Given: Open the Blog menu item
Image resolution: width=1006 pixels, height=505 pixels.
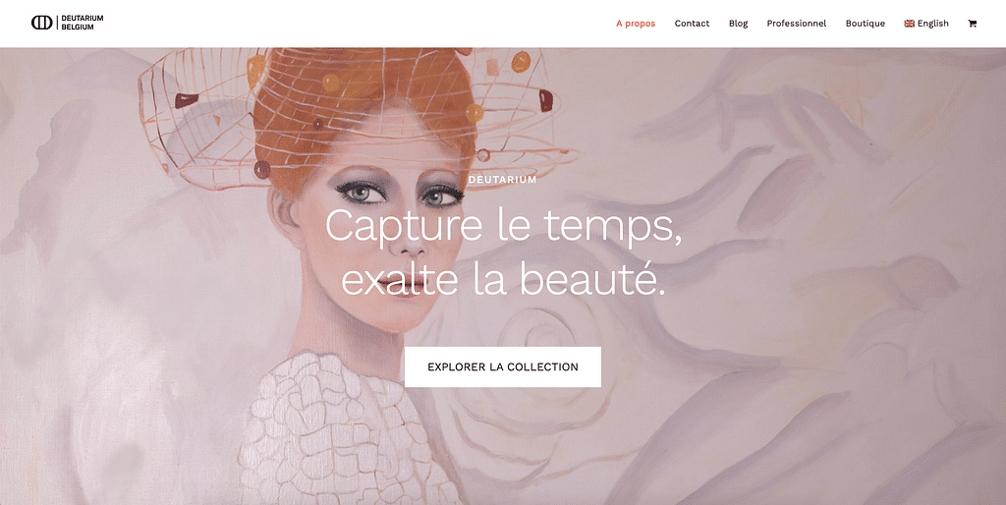Looking at the screenshot, I should 739,24.
